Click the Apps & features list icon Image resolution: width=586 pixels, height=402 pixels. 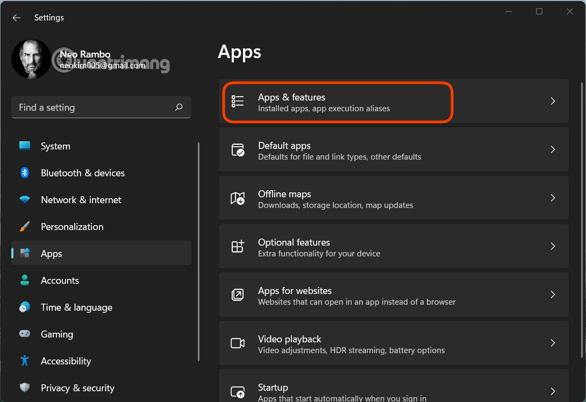pos(238,101)
